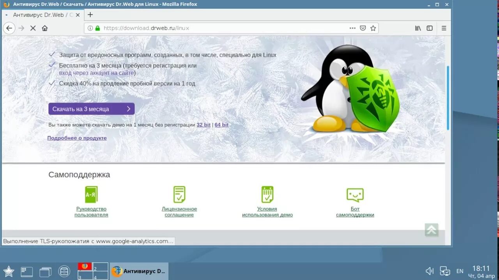499x280 pixels.
Task: Open вход через аккаунт на сайте link
Action: (96, 73)
